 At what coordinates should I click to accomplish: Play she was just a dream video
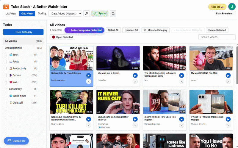135,75
